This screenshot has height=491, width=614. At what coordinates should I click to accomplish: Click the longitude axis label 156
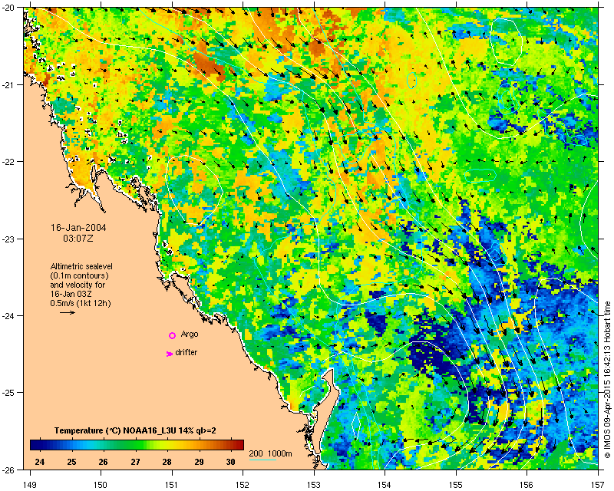click(x=527, y=484)
